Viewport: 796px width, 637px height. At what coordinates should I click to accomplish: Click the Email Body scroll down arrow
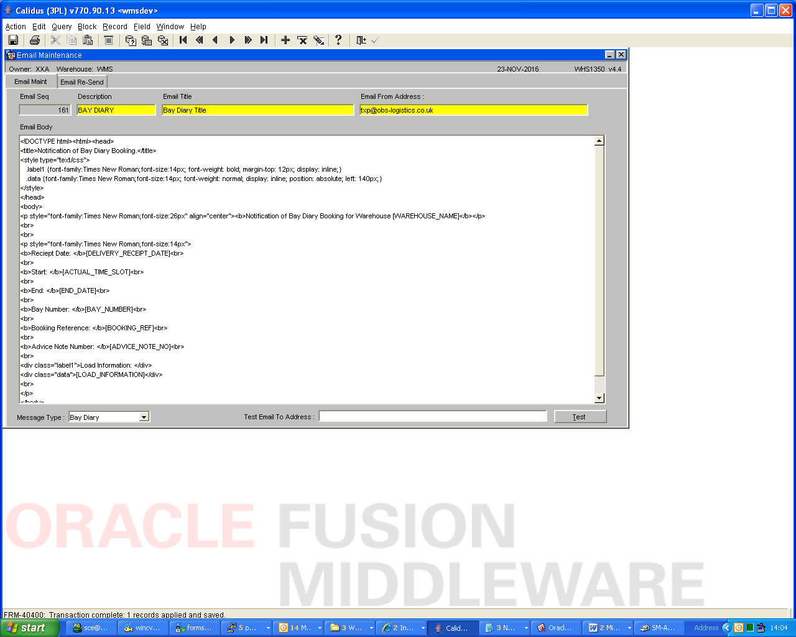599,398
